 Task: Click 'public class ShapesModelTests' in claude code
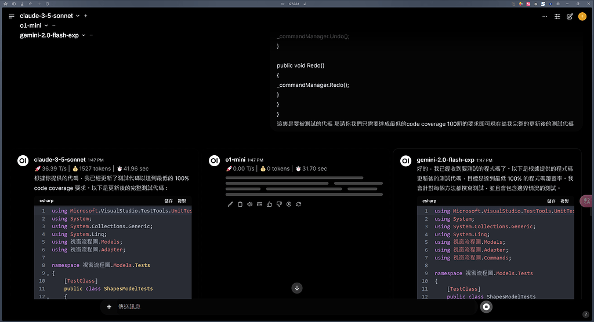pos(108,289)
